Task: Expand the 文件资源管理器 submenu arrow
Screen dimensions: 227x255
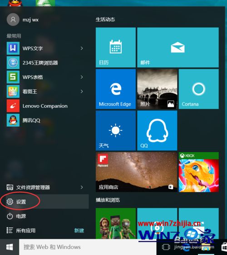Action: tap(82, 187)
